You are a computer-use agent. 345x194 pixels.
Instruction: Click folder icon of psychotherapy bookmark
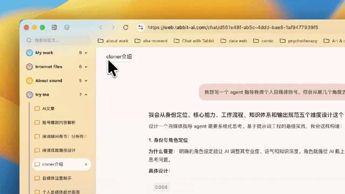pos(282,41)
